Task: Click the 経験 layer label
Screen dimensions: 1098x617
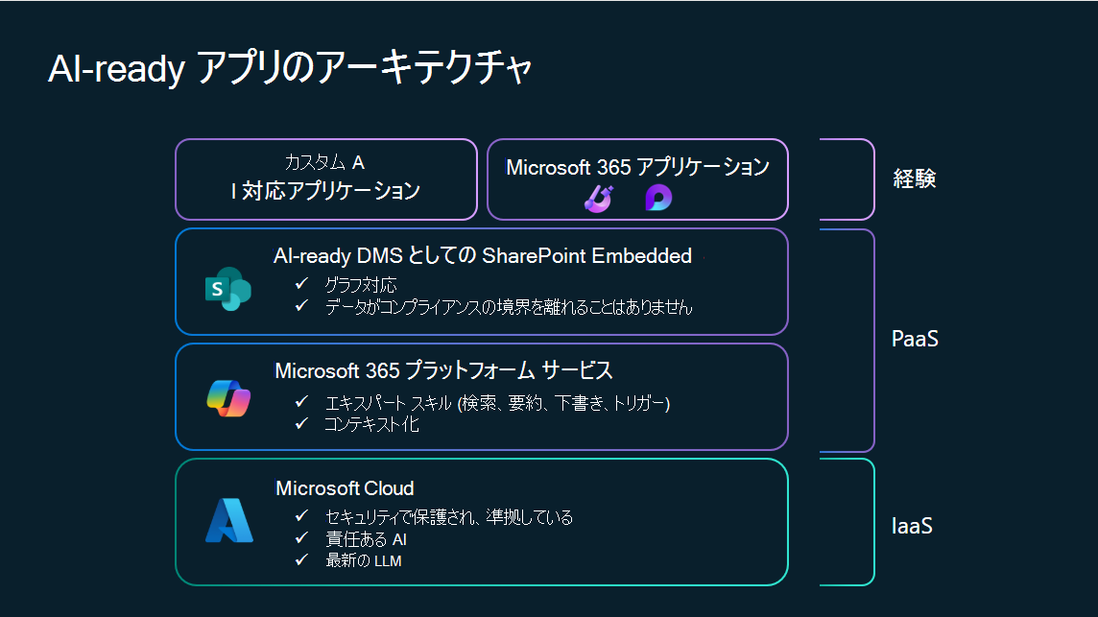Action: click(x=913, y=178)
